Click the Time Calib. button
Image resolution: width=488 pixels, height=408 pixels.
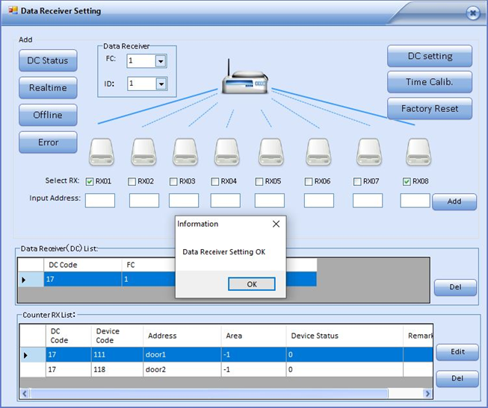pos(430,82)
